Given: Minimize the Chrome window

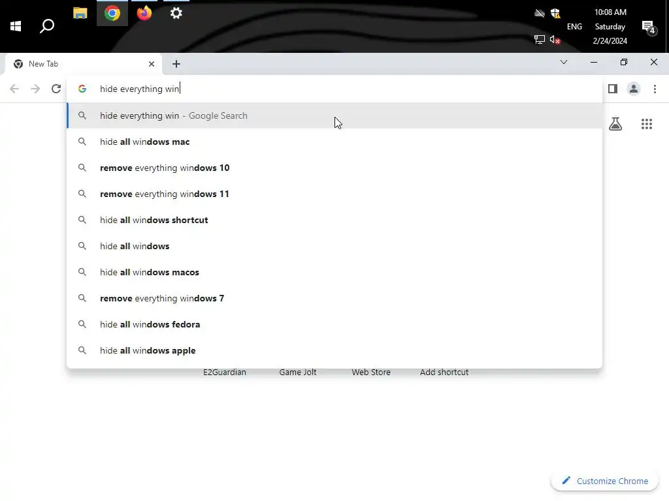Looking at the screenshot, I should click(x=593, y=62).
